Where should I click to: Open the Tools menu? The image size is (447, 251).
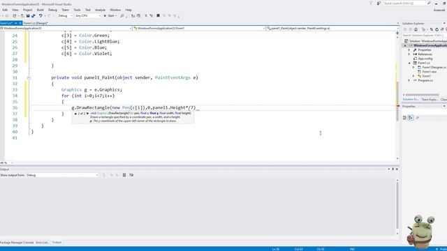pos(77,10)
